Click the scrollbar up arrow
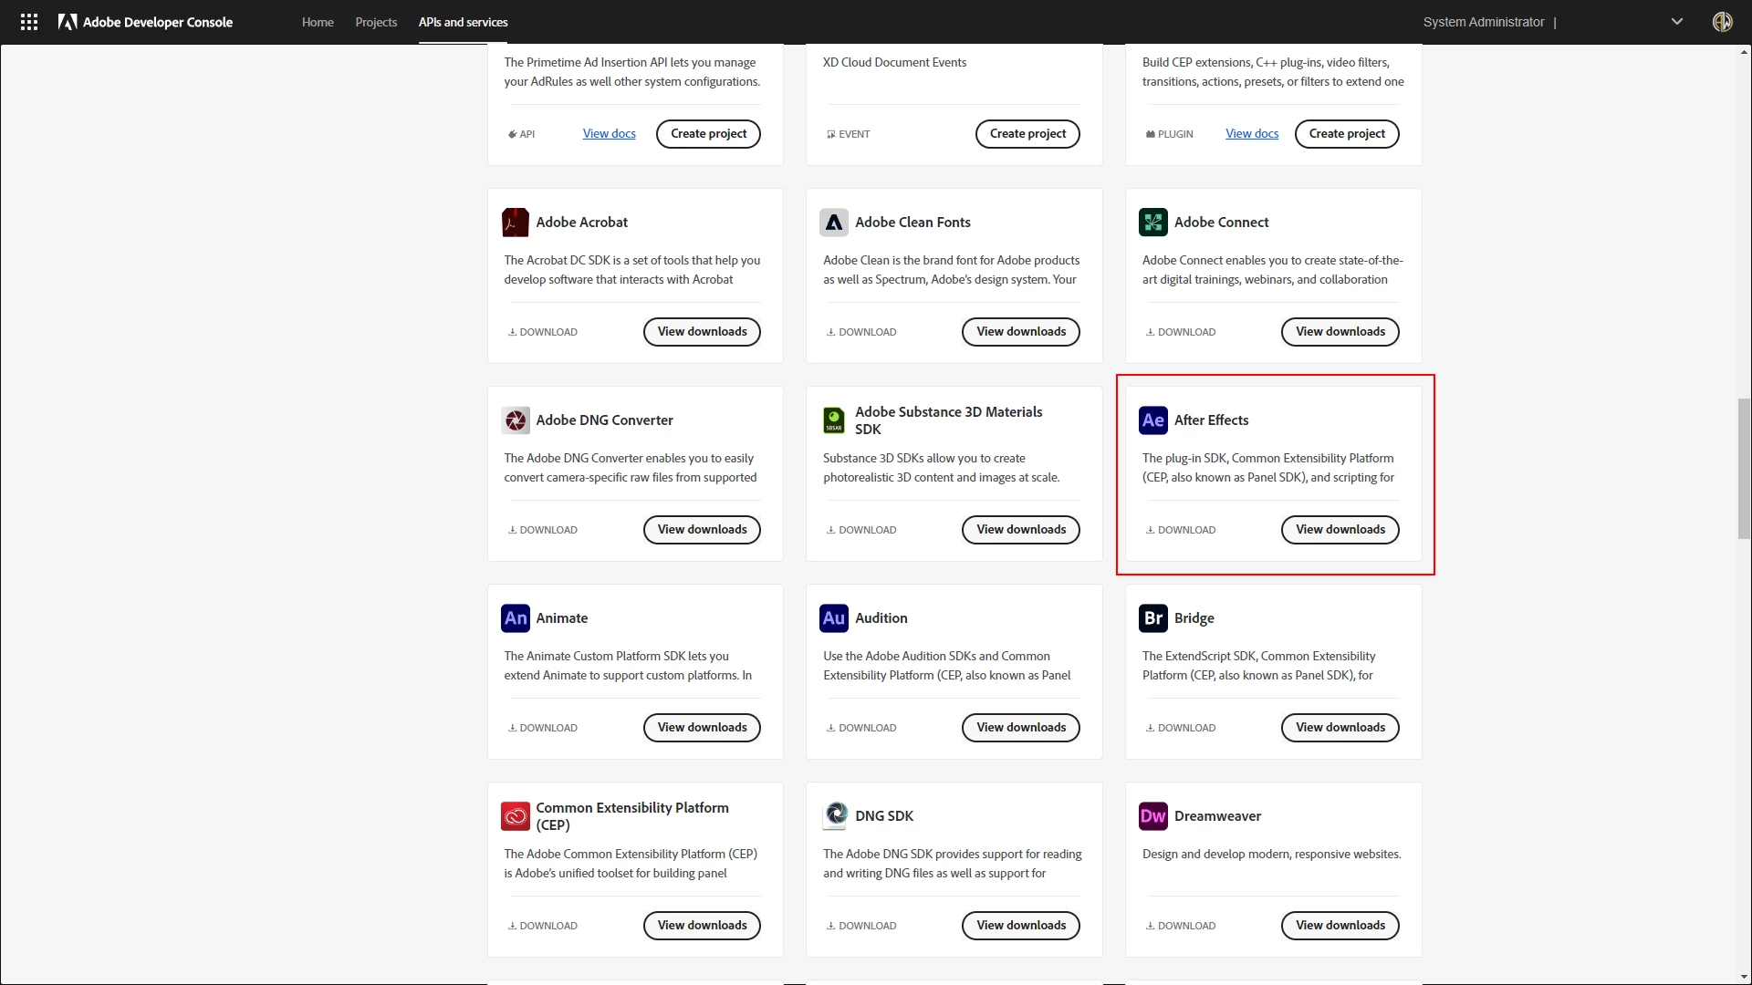 1744,52
